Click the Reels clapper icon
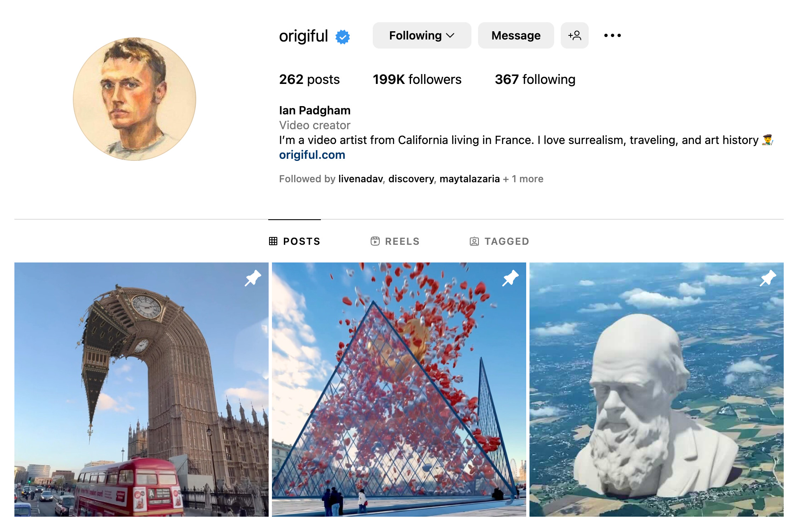 pos(375,241)
